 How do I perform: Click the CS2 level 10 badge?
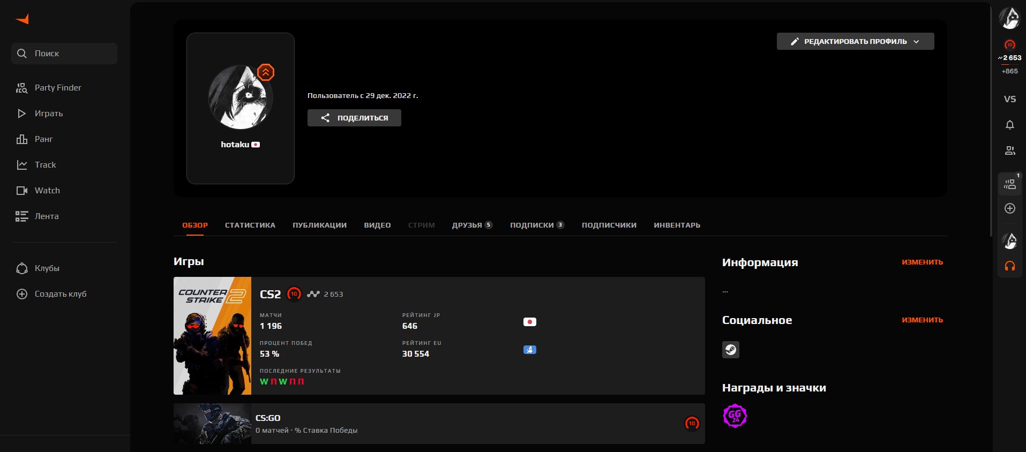[x=294, y=294]
